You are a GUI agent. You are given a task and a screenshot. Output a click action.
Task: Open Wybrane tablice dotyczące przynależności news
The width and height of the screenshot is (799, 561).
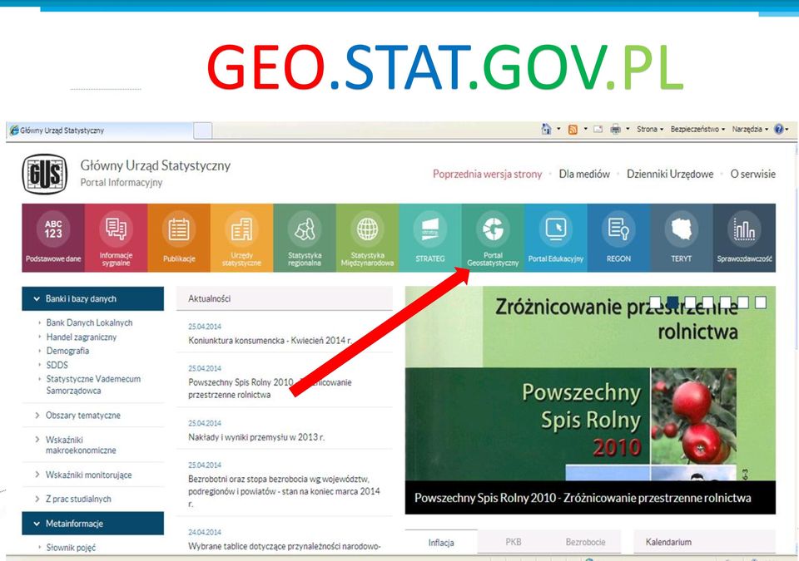pos(285,546)
